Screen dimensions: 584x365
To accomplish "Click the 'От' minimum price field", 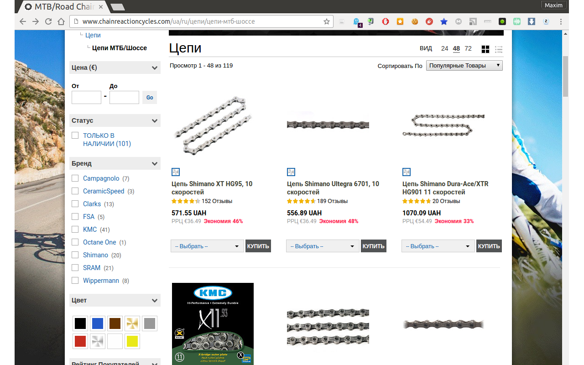I will 86,97.
